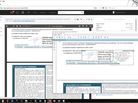Zoom in in browser PDF viewer

(49, 26)
